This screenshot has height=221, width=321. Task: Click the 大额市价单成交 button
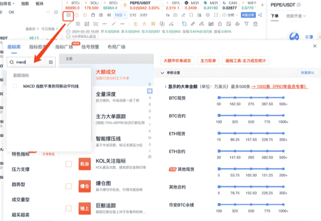[x=177, y=61]
